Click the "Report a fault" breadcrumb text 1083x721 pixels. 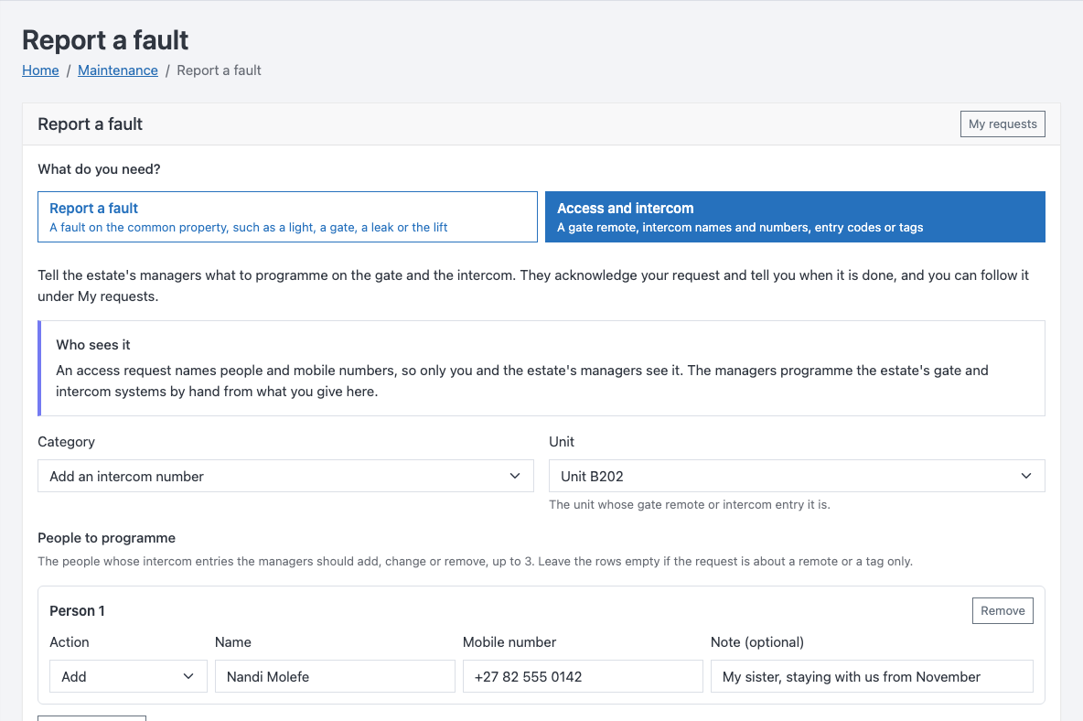[219, 70]
